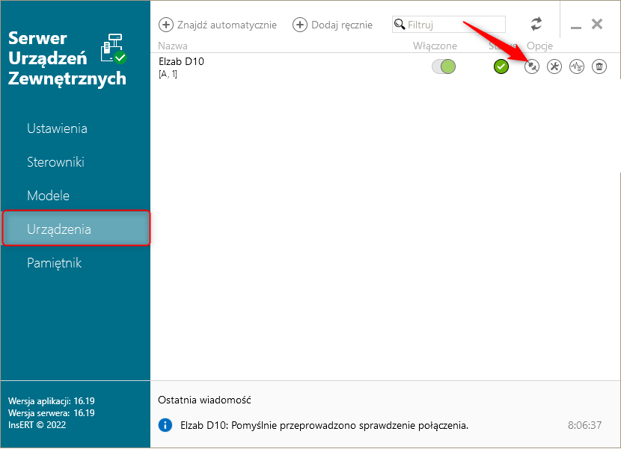Viewport: 621px width, 449px height.
Task: Click the Opcje column header
Action: point(539,46)
